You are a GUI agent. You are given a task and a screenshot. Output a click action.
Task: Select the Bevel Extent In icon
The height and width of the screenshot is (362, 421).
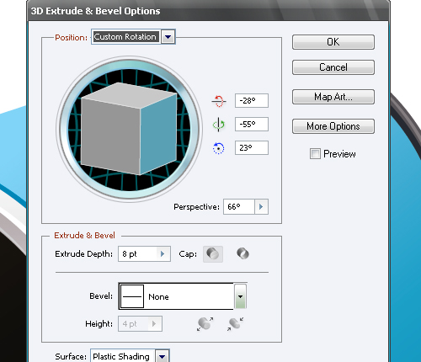click(x=235, y=324)
